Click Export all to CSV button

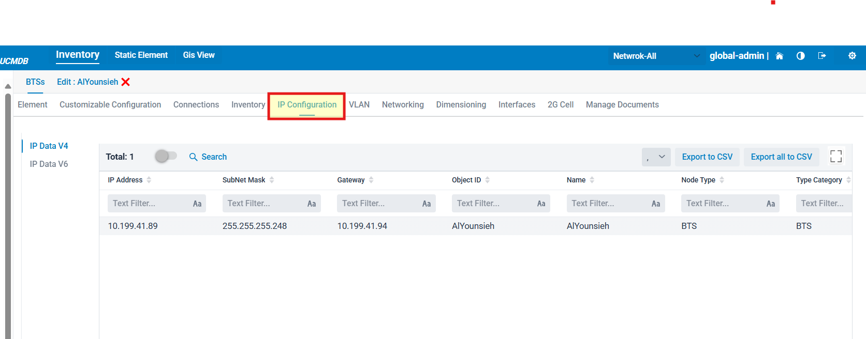pyautogui.click(x=781, y=157)
